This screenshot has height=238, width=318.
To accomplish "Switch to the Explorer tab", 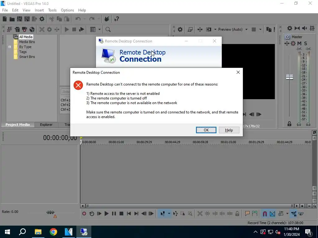I will pyautogui.click(x=46, y=125).
